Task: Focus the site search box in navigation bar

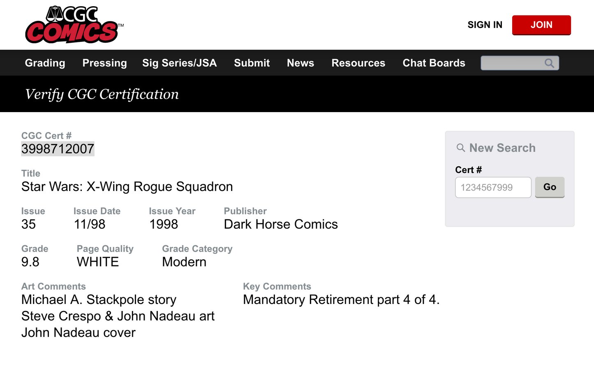Action: [x=512, y=63]
